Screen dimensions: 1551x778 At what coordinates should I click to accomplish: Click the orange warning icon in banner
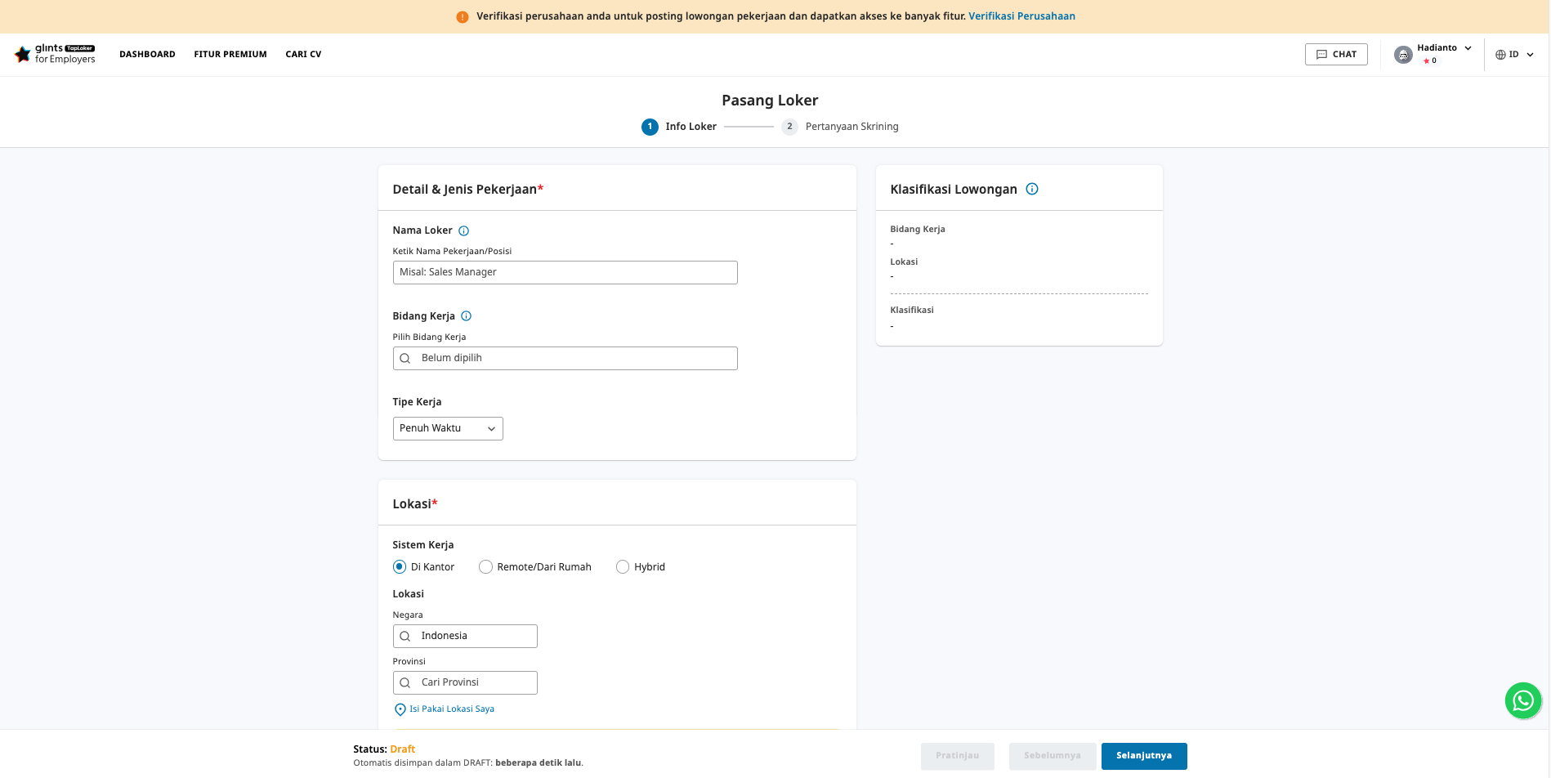click(x=463, y=16)
